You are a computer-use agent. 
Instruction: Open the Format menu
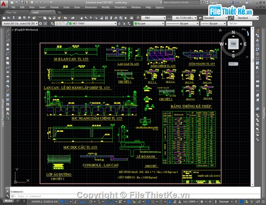pyautogui.click(x=54, y=7)
